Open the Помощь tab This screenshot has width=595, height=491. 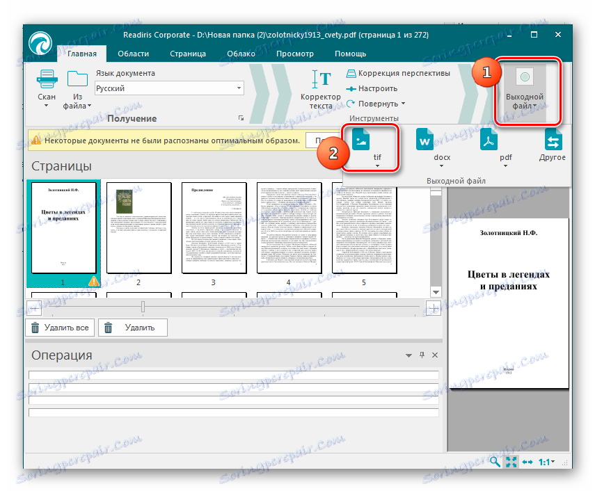point(350,54)
